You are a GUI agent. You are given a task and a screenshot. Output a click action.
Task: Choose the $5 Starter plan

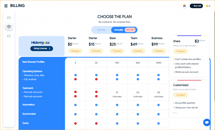pyautogui.click(x=75, y=51)
